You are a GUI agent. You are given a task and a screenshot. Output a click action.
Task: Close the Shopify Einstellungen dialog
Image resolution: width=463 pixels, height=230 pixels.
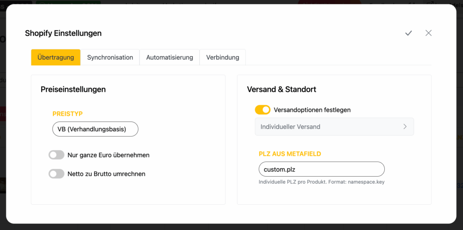coord(429,33)
